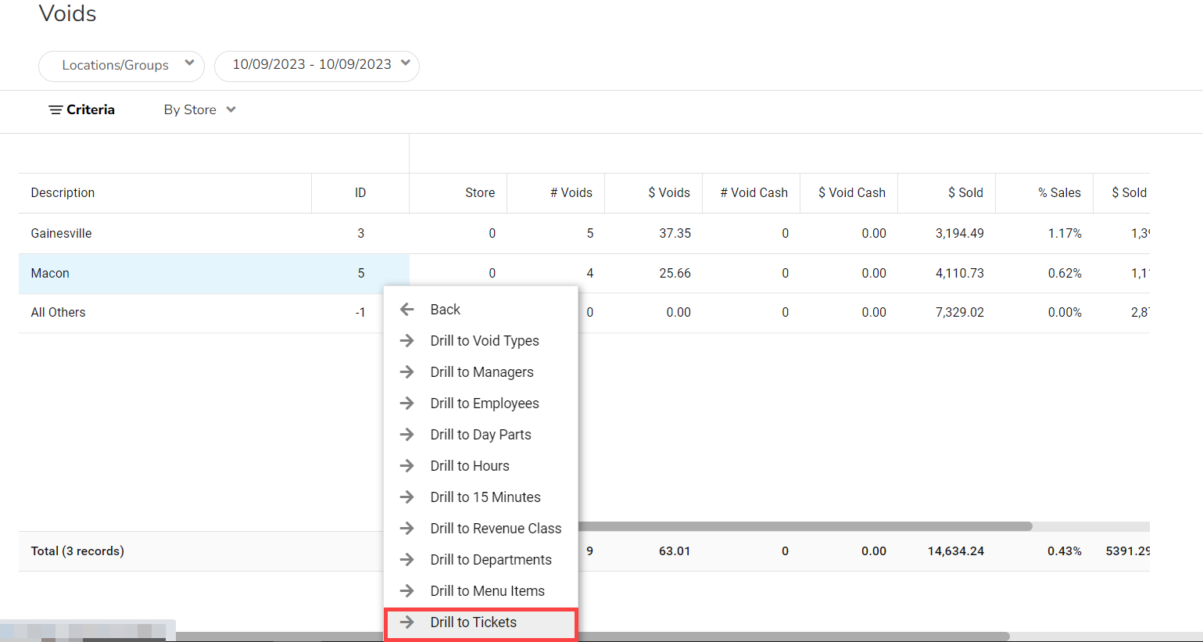Screen dimensions: 1203x642
Task: Click the arrow icon beside Drill to Managers
Action: [406, 372]
